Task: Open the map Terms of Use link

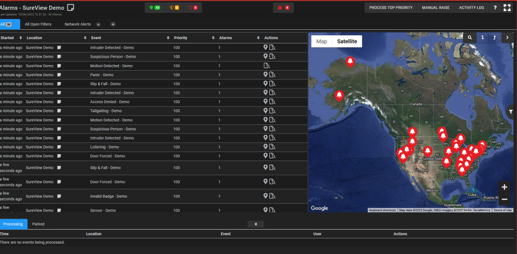Action: (x=503, y=210)
